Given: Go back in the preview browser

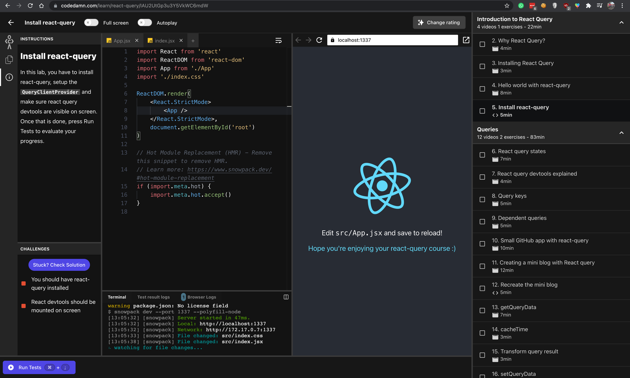Looking at the screenshot, I should pos(298,40).
